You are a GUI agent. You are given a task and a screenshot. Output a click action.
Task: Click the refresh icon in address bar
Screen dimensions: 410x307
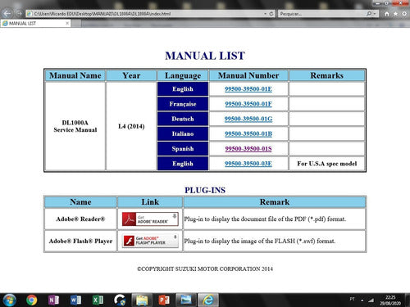click(x=271, y=13)
